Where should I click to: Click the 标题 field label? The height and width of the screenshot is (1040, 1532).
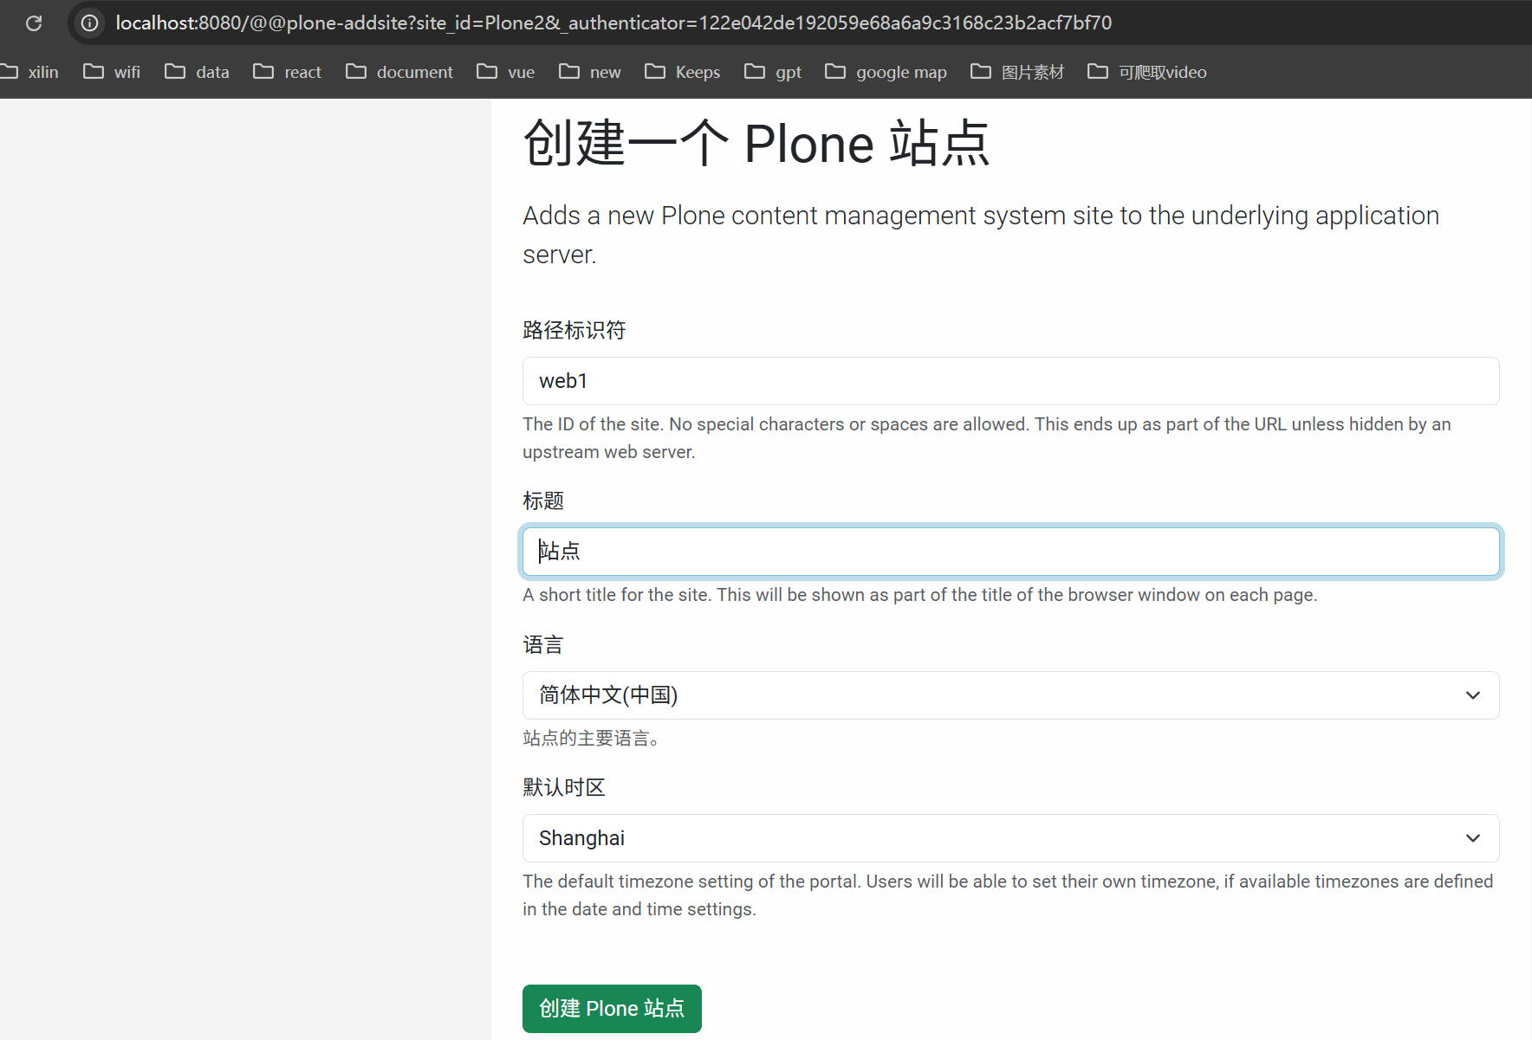click(543, 501)
